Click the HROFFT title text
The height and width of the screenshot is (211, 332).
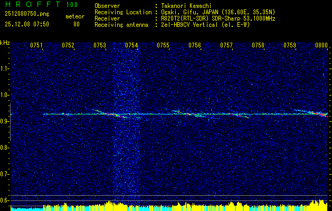[x=33, y=4]
